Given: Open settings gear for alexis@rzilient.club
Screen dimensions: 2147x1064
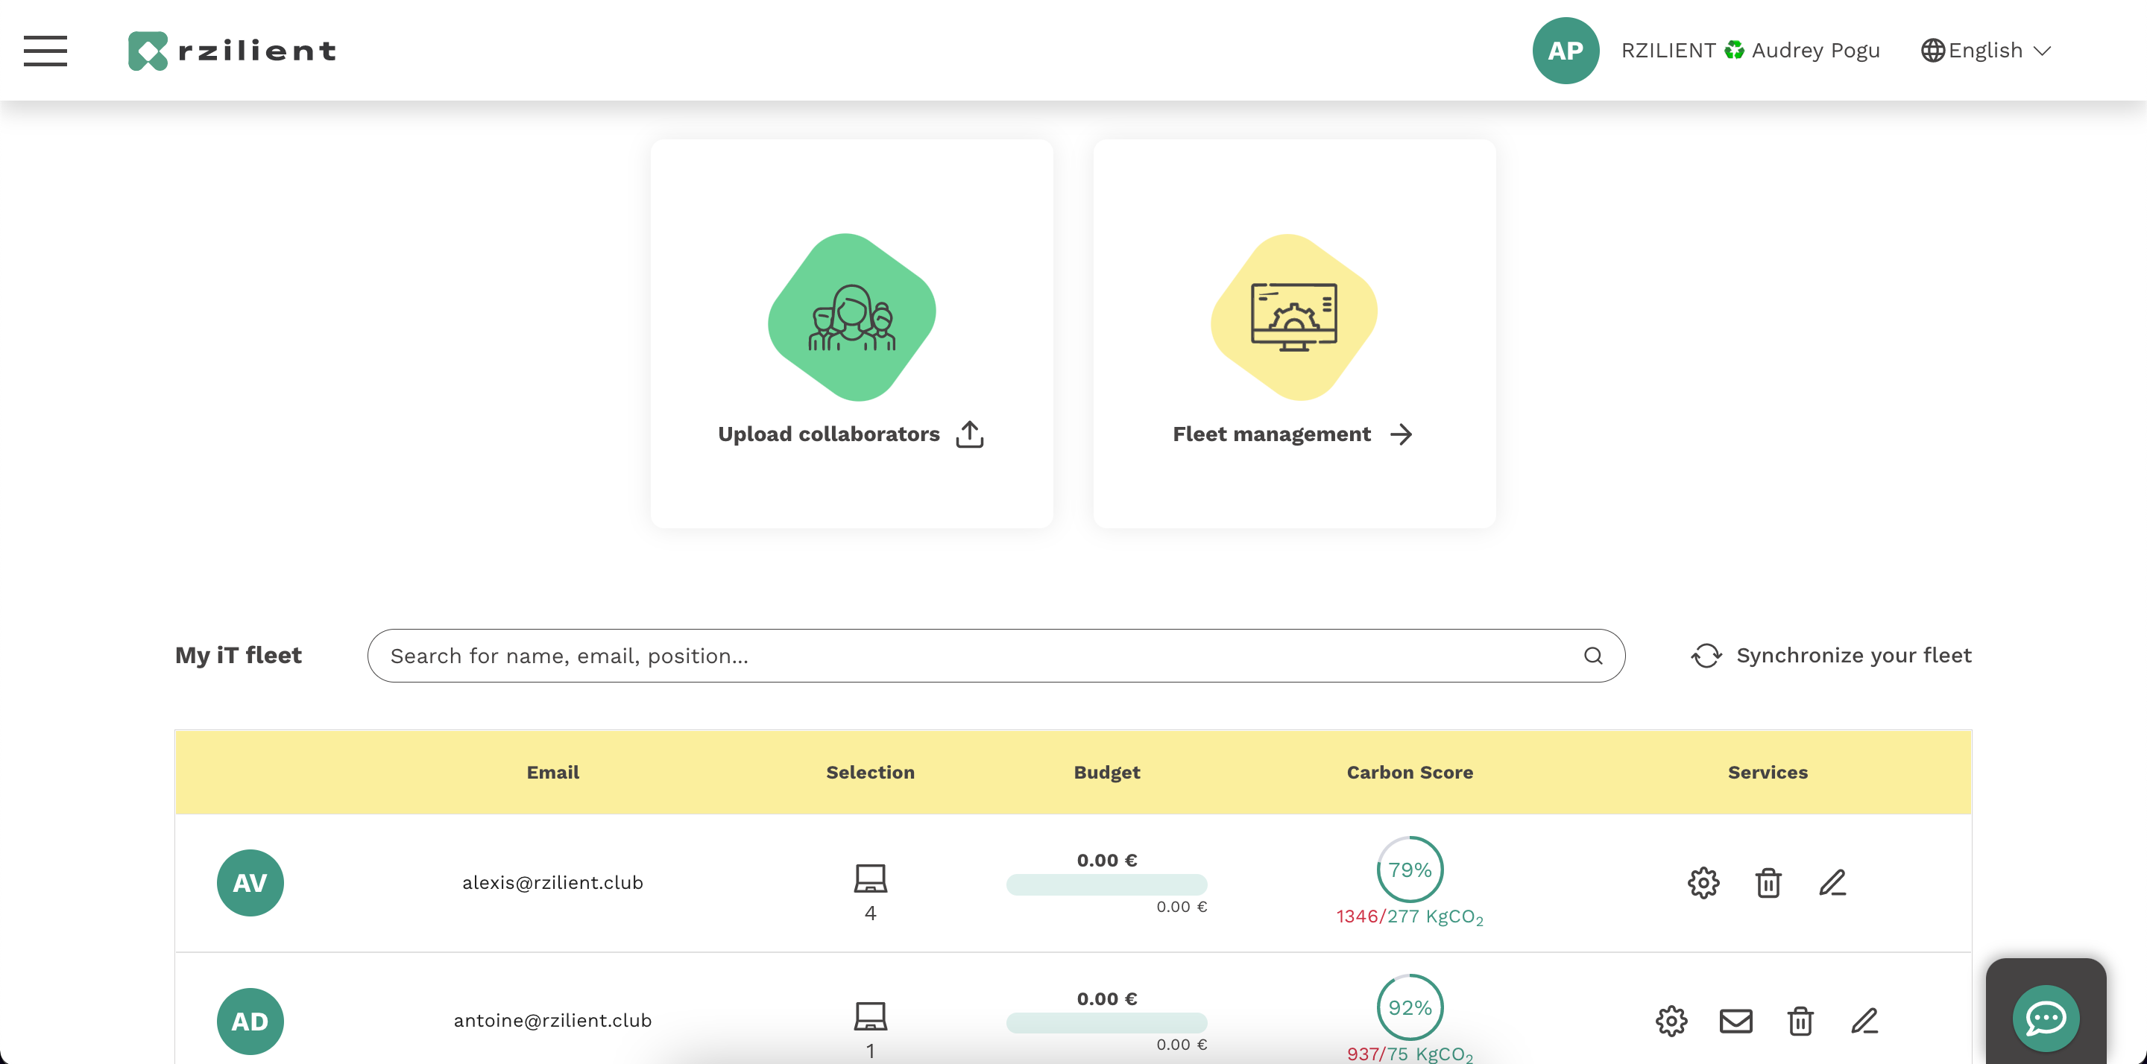Looking at the screenshot, I should (1703, 882).
